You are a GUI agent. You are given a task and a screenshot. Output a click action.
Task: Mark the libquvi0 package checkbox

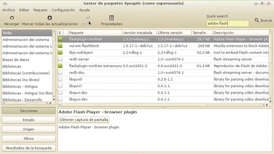tap(60, 79)
